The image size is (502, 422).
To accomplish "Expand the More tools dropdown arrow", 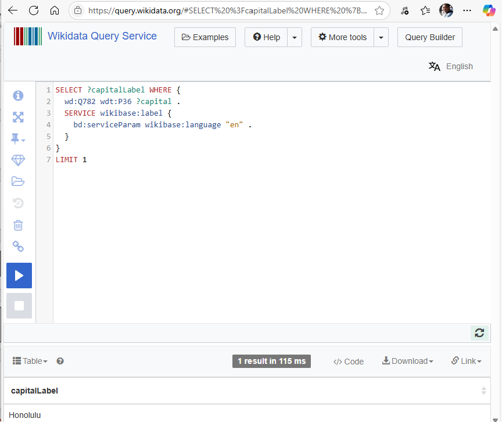I will click(x=381, y=37).
